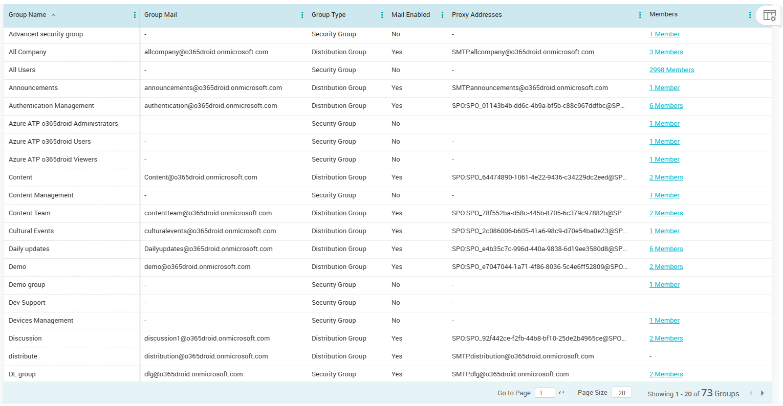The height and width of the screenshot is (406, 783).
Task: Open 2998 Members link for All Users
Action: [x=671, y=70]
